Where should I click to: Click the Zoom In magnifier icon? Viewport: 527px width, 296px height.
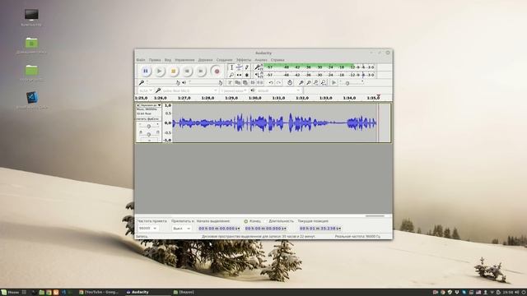point(301,82)
